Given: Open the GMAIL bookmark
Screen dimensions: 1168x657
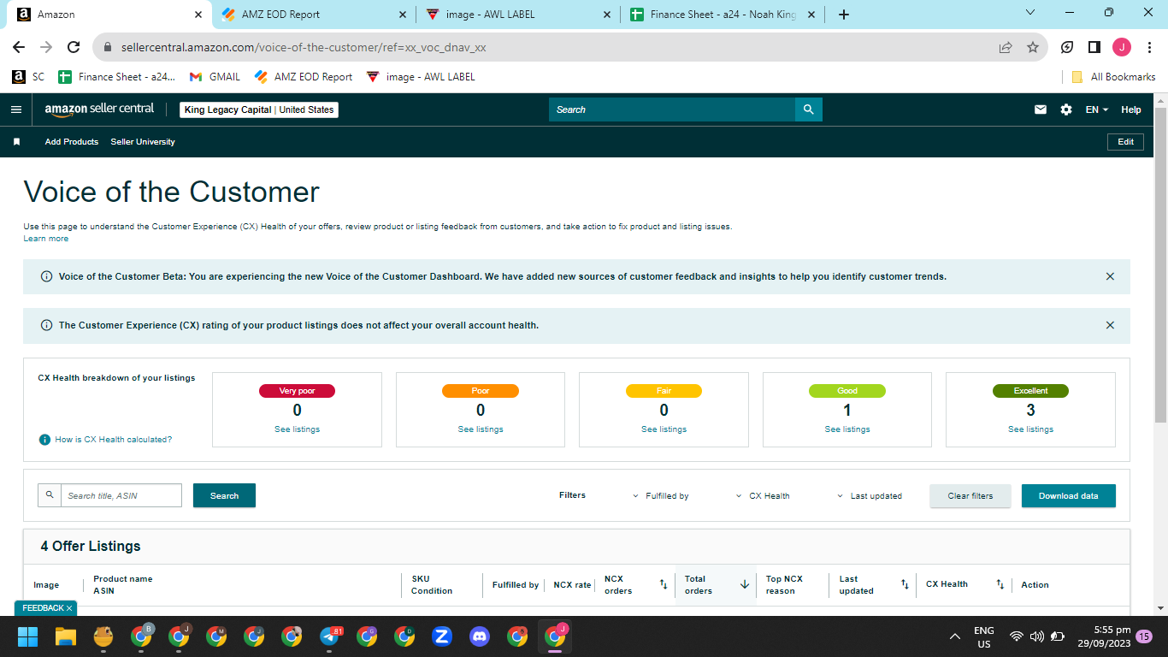Looking at the screenshot, I should click(215, 77).
